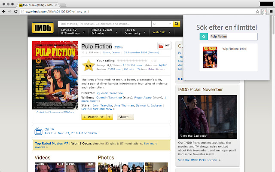Image resolution: width=275 pixels, height=172 pixels.
Task: Select the Pulp Fiction (1994) browser tab
Action: [x=37, y=5]
